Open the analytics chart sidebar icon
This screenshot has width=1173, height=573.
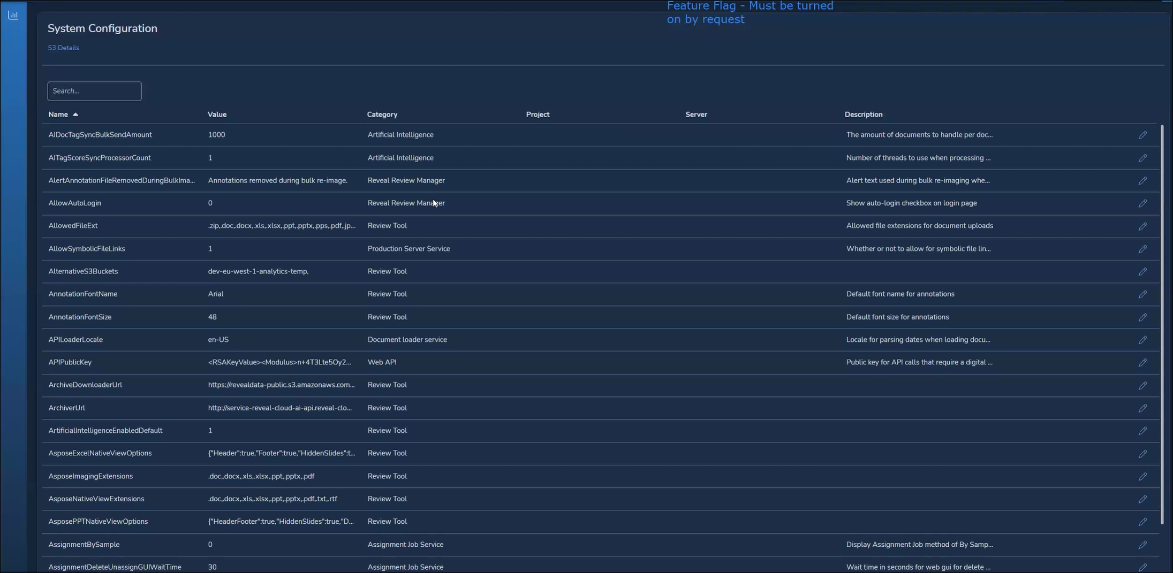click(13, 15)
